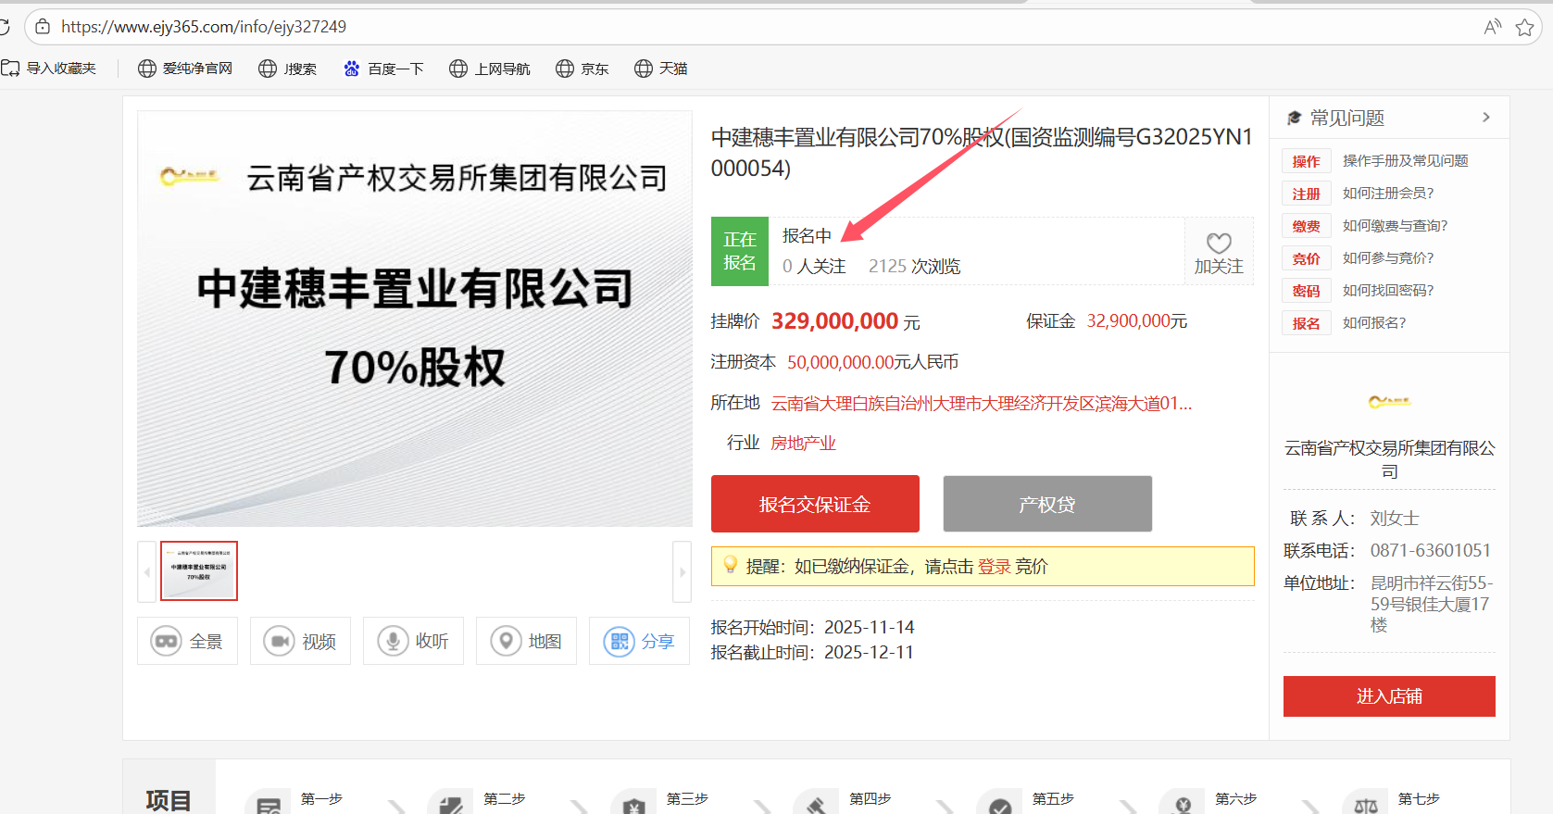This screenshot has width=1553, height=814.
Task: Open 如何缴费与查询? link
Action: pyautogui.click(x=1396, y=226)
